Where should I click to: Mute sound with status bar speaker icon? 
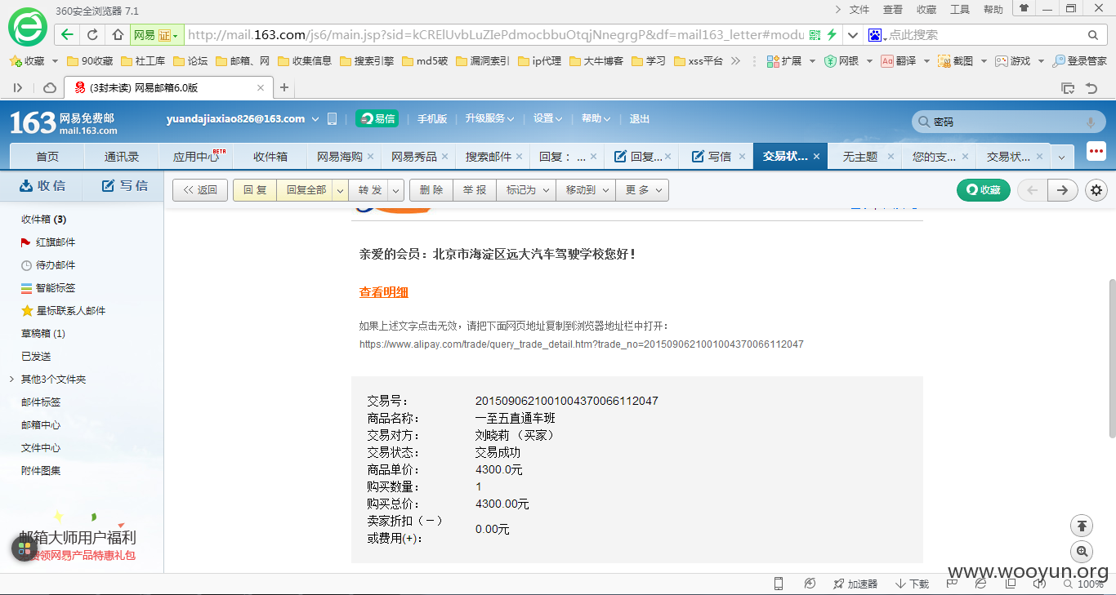coord(1038,584)
